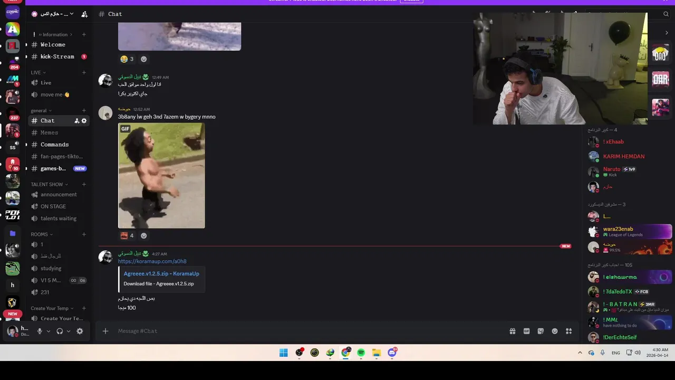This screenshot has width=675, height=380.
Task: Open the volume icon in system tray
Action: click(x=638, y=353)
